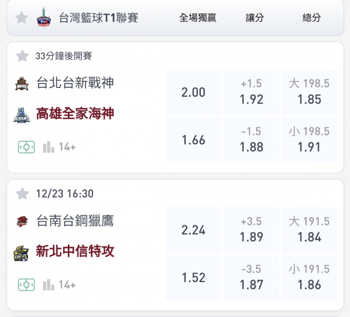Click the 台北台新戰神 Mars team logo
The image size is (350, 317).
pos(22,84)
